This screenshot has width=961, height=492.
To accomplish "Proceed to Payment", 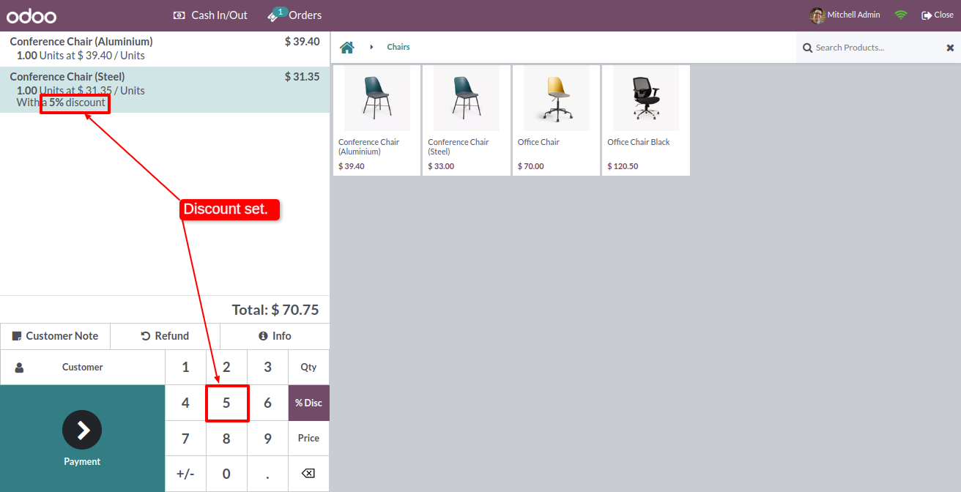I will [82, 439].
